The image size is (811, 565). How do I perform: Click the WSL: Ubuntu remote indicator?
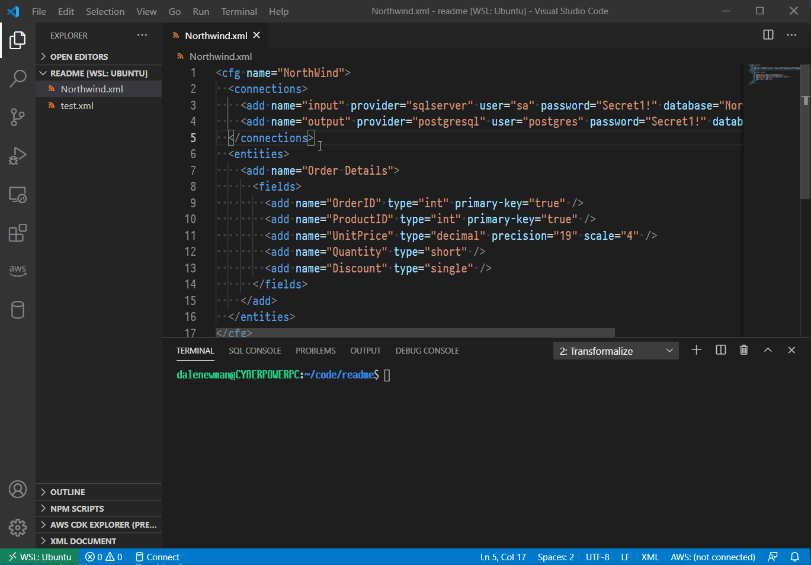point(40,557)
